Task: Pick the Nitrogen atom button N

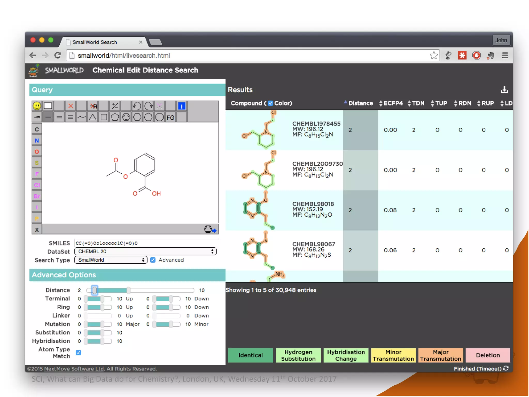Action: point(37,140)
